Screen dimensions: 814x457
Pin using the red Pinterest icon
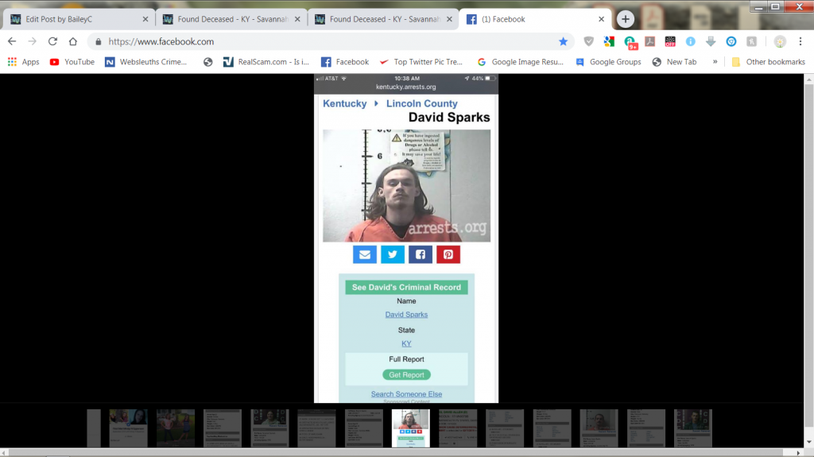448,254
